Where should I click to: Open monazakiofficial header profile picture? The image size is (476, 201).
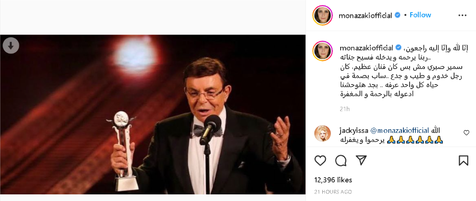322,15
